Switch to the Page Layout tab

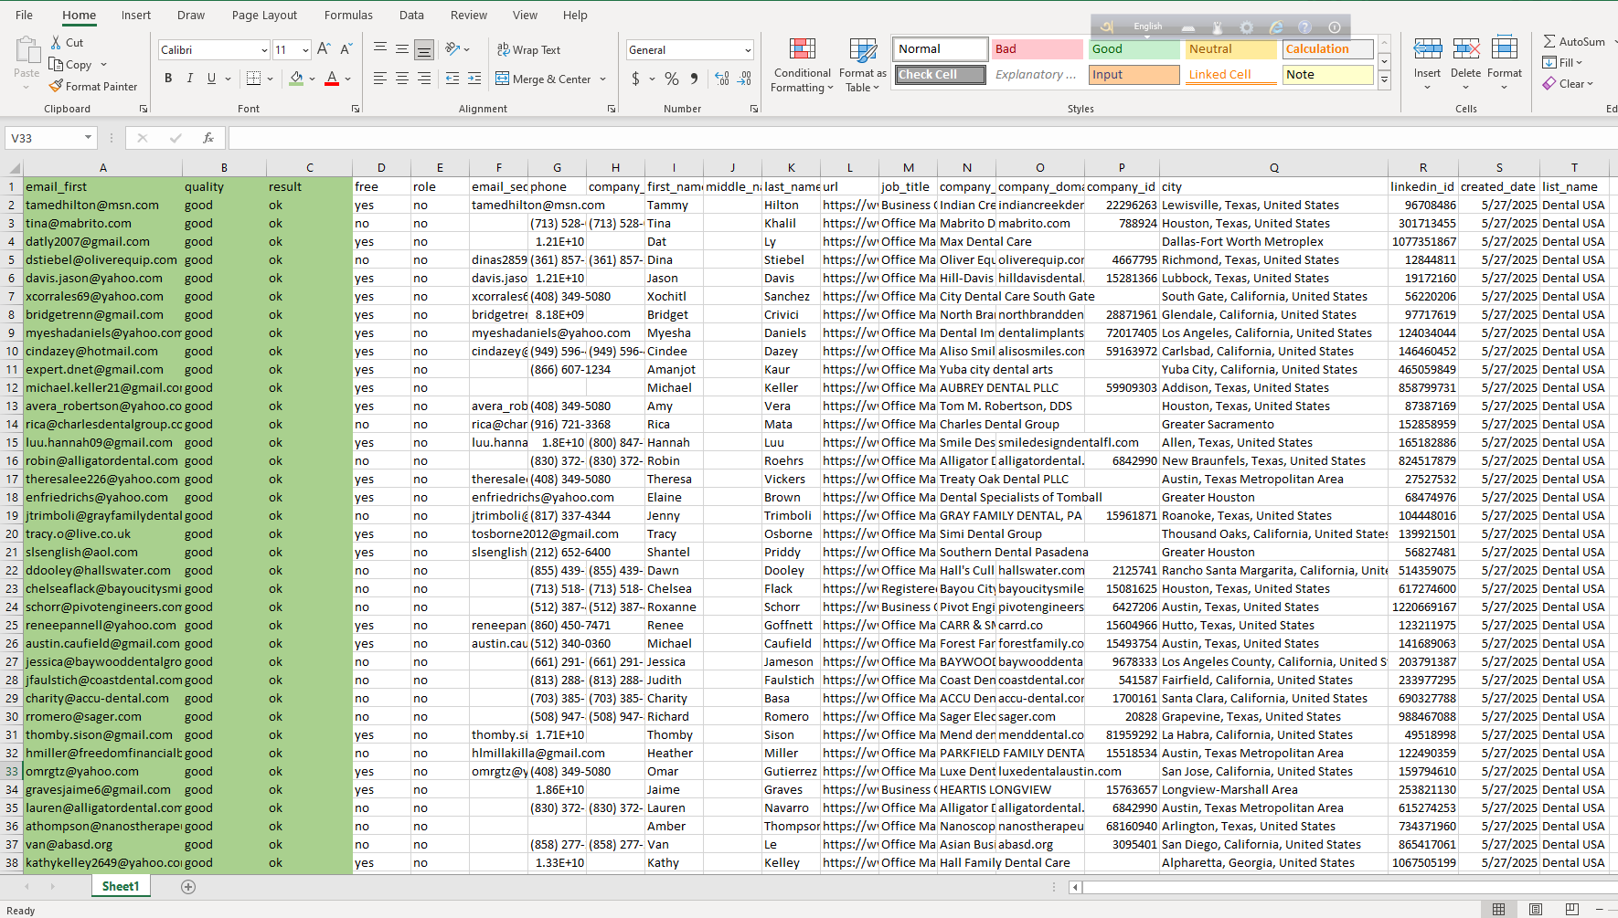coord(264,15)
